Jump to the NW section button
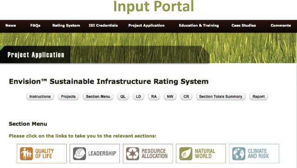The height and width of the screenshot is (168, 297). point(170,96)
